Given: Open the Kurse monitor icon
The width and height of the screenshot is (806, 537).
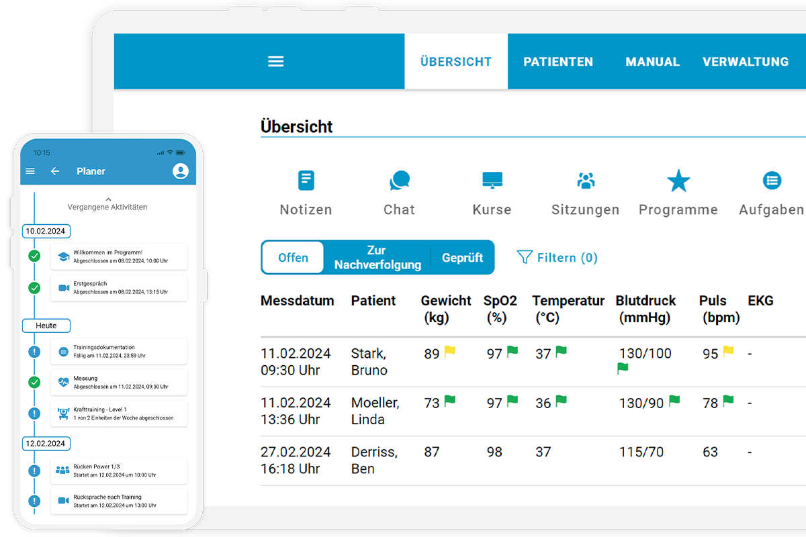Looking at the screenshot, I should click(492, 180).
